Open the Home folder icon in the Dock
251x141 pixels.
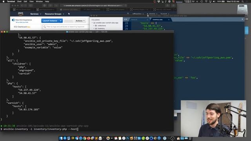tap(178, 138)
